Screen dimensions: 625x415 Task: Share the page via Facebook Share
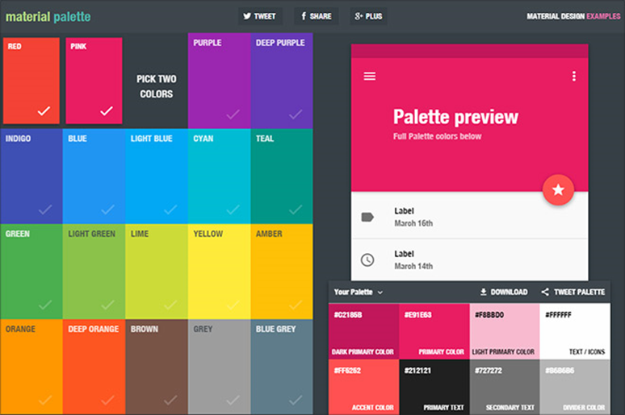point(317,16)
